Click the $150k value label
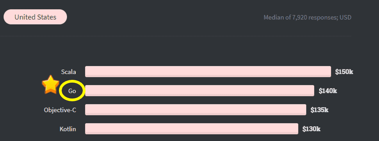 tap(344, 72)
